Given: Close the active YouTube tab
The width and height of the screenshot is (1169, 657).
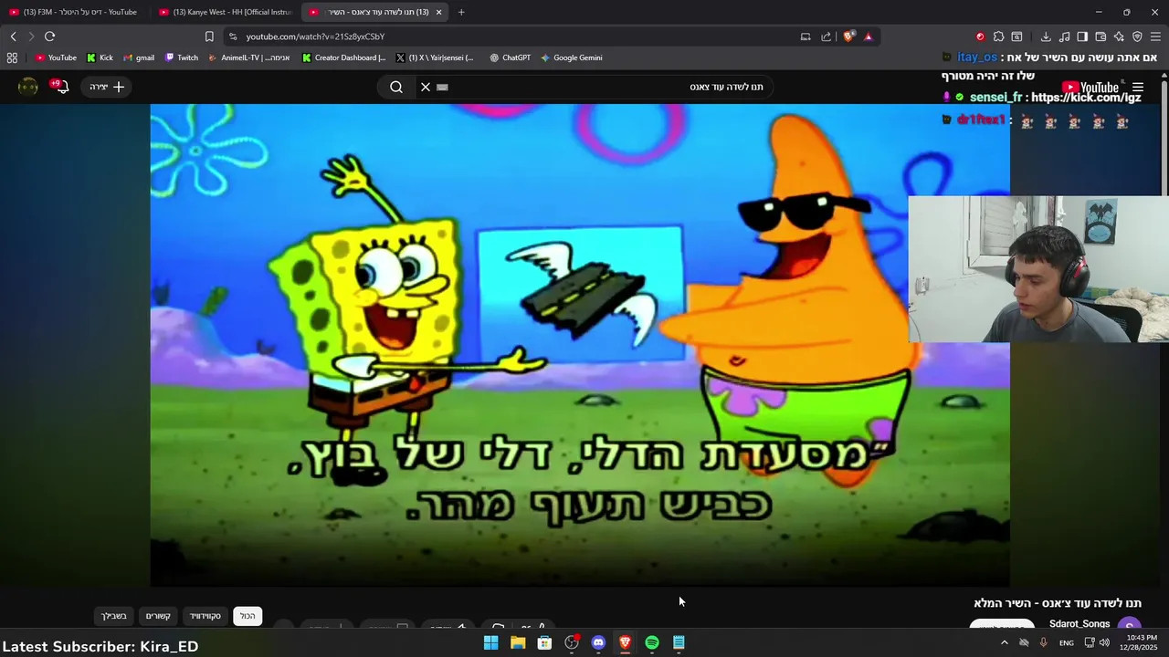Looking at the screenshot, I should pyautogui.click(x=438, y=12).
